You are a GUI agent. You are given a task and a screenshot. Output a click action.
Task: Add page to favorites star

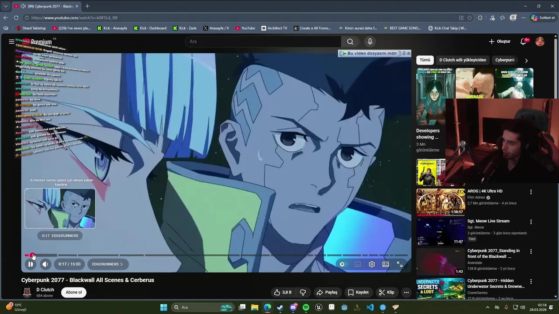pos(469,18)
